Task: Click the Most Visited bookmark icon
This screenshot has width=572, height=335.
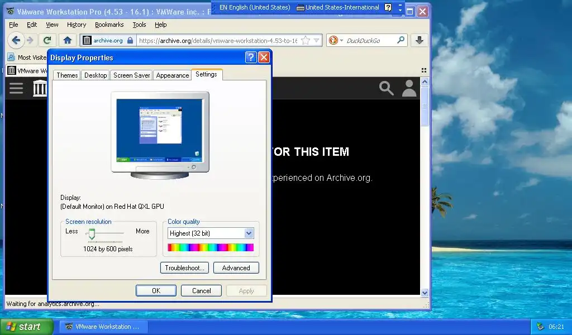Action: point(11,58)
